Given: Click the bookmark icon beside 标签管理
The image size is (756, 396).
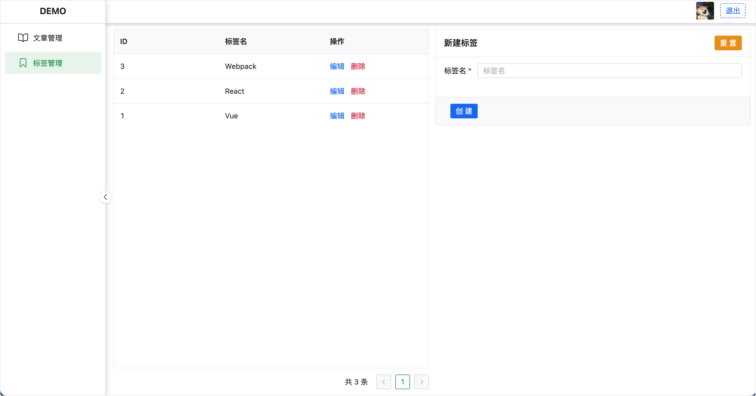Looking at the screenshot, I should [x=23, y=63].
